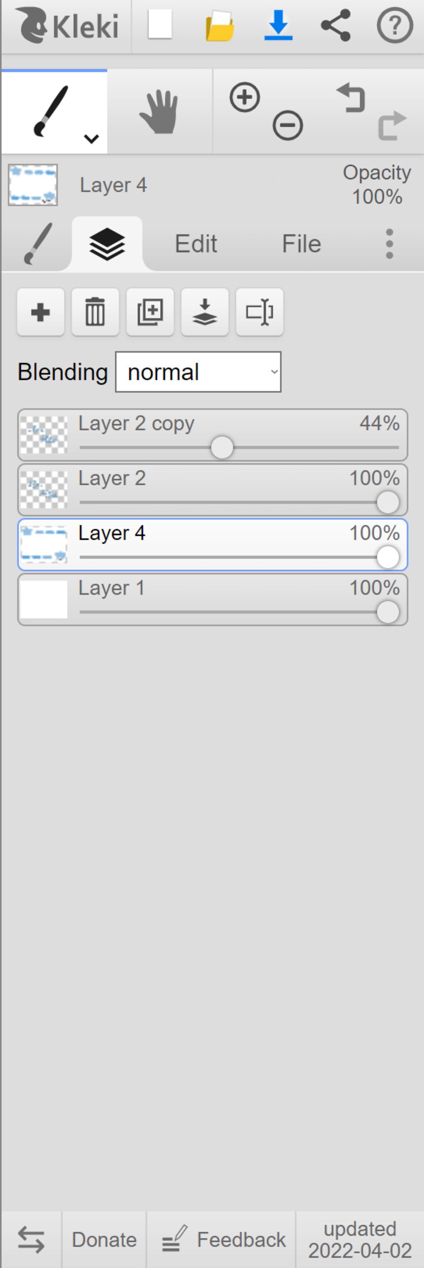Switch to the File tab
The image size is (424, 1268).
coord(302,243)
